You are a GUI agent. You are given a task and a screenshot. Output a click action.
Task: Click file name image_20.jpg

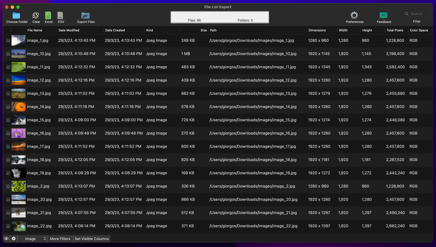tap(39, 199)
